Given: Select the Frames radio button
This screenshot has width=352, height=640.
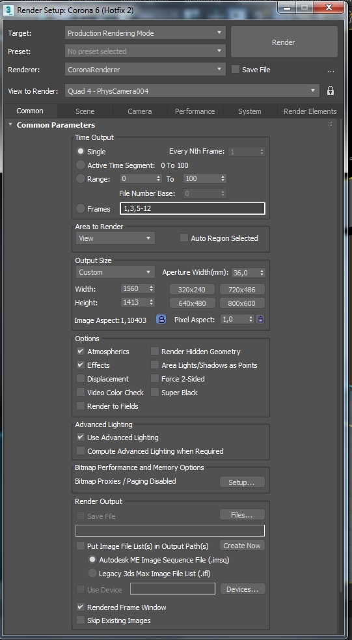Looking at the screenshot, I should (x=81, y=208).
